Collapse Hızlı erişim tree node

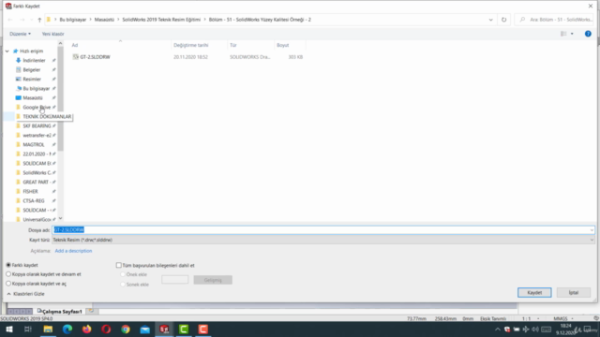[7, 51]
